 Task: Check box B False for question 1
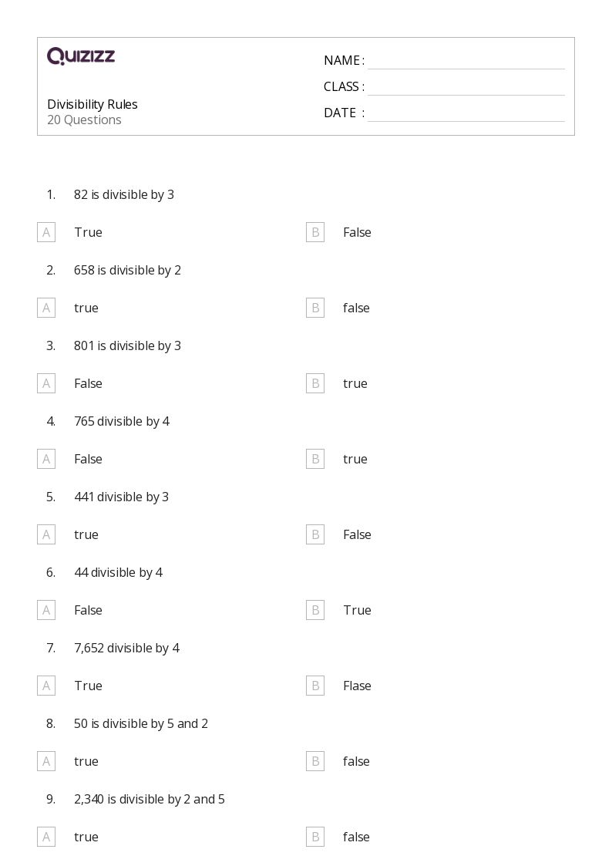(315, 232)
